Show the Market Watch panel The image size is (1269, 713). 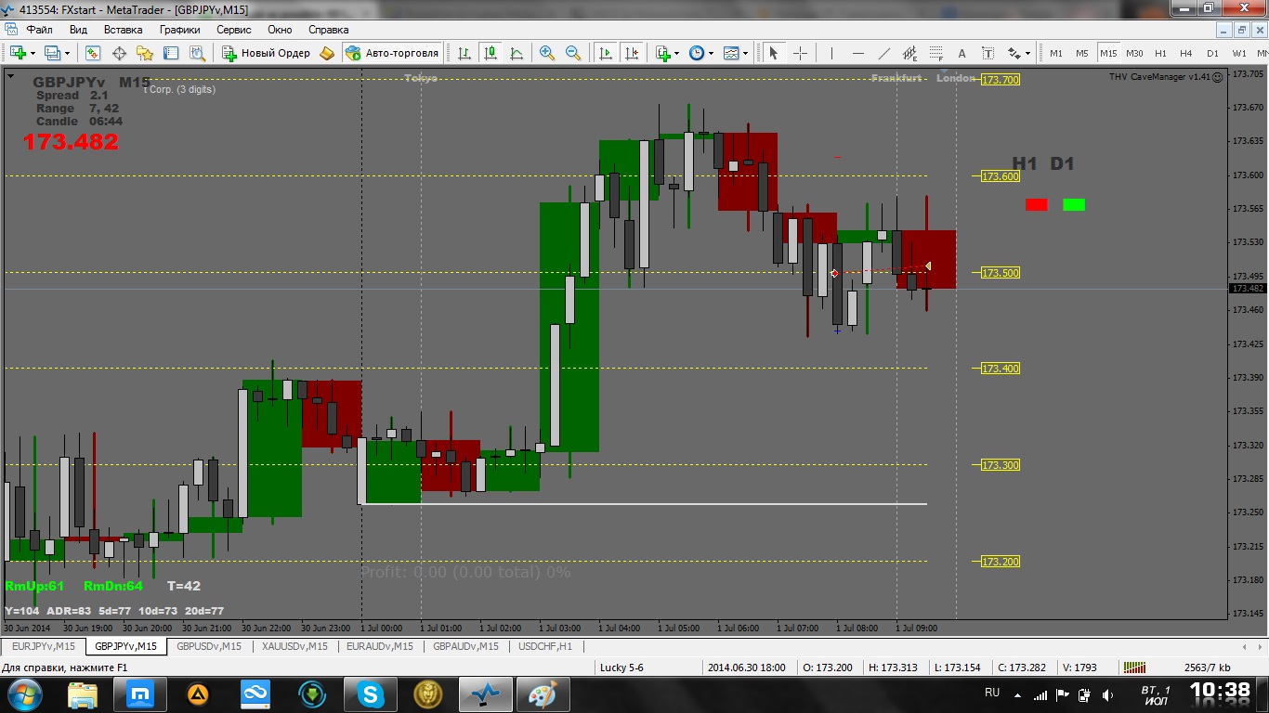point(94,53)
